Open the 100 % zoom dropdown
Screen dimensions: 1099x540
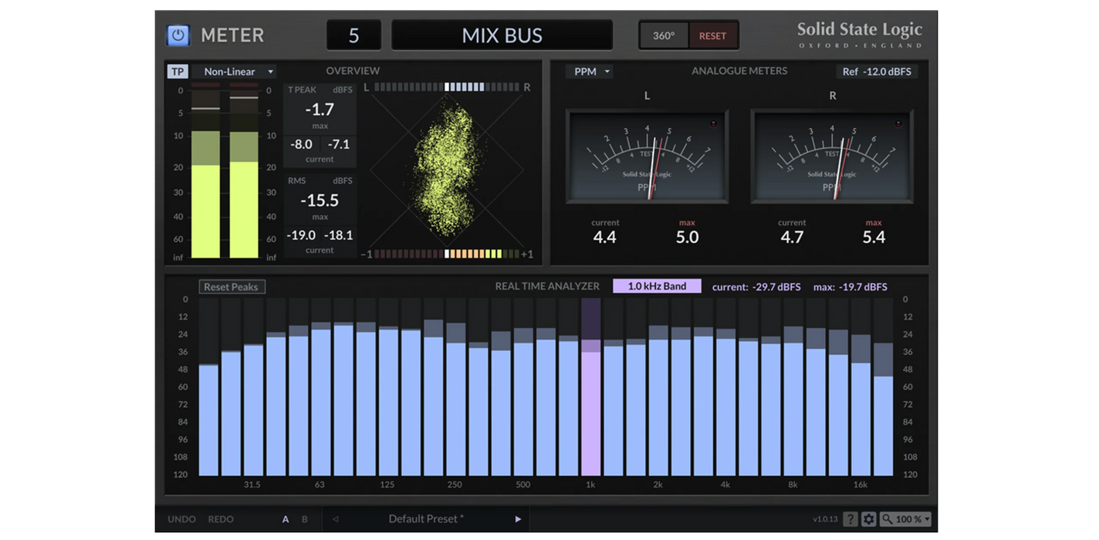[x=906, y=519]
